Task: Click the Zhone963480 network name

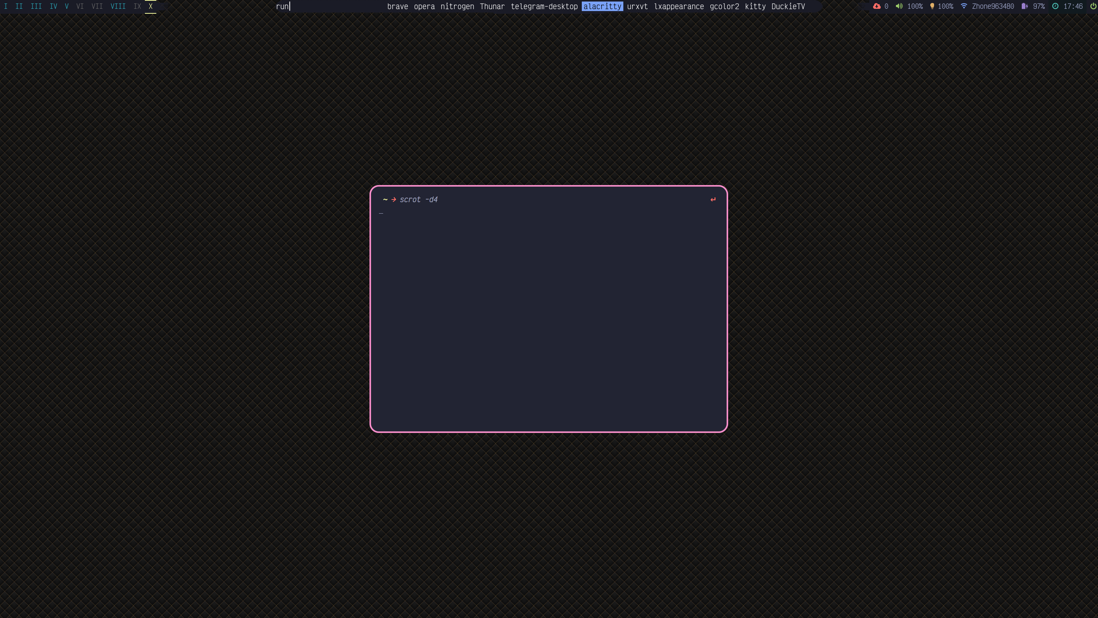Action: pyautogui.click(x=993, y=6)
